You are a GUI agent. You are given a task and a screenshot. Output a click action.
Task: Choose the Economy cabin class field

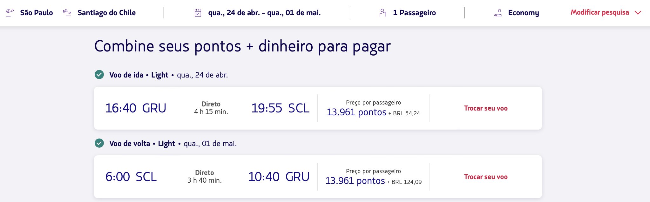(524, 13)
